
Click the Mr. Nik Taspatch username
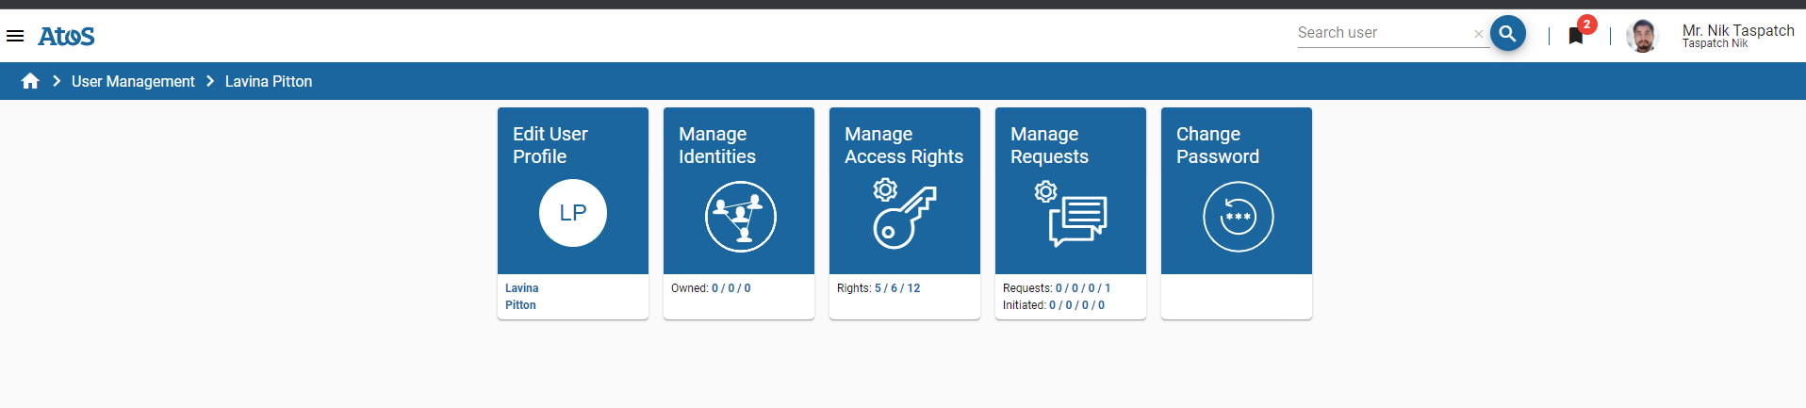[1738, 30]
